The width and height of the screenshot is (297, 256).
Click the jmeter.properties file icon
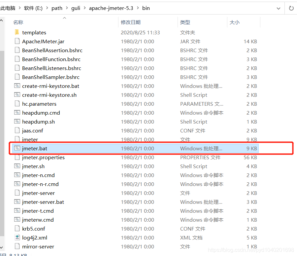pos(17,157)
